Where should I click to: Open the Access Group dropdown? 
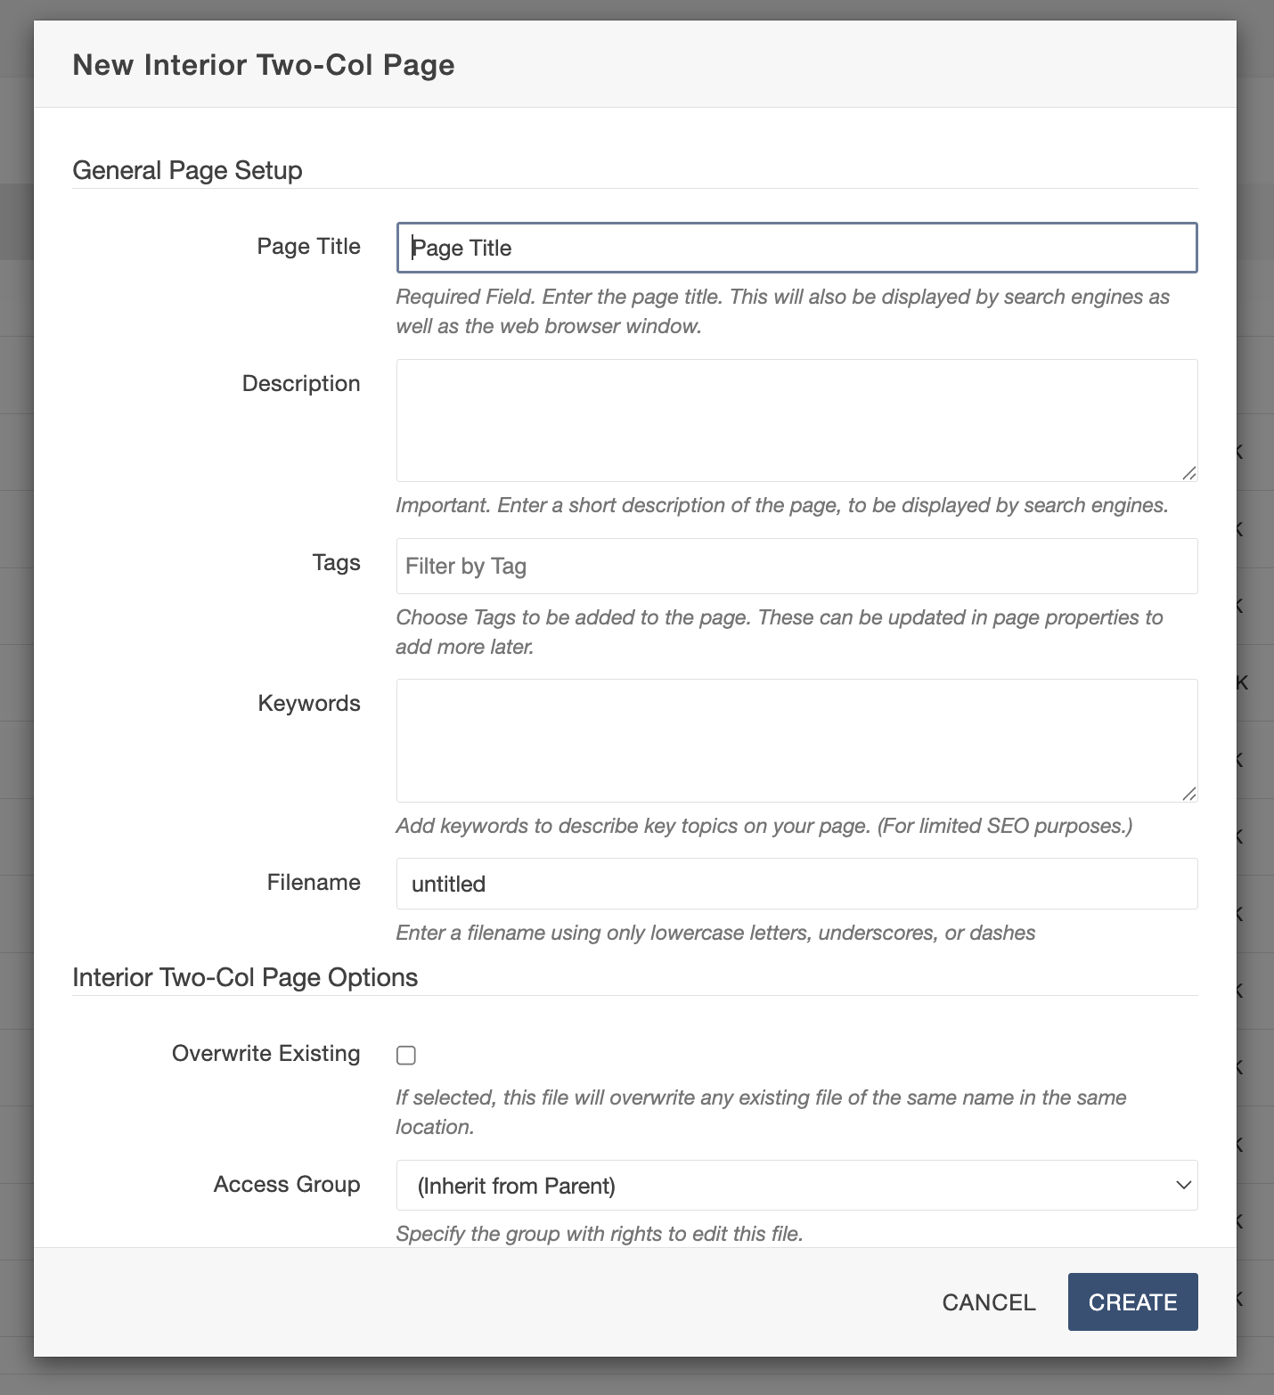(796, 1186)
